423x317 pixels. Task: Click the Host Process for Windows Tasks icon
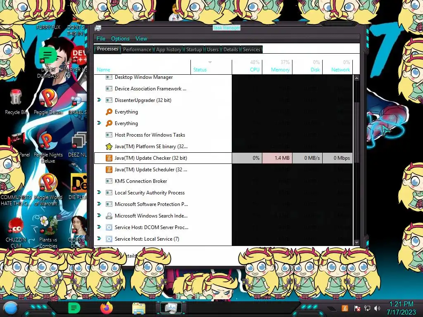click(109, 135)
